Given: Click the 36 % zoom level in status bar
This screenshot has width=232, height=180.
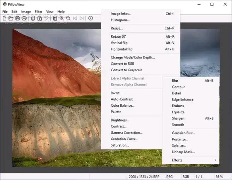Looking at the screenshot, I should click(219, 177).
